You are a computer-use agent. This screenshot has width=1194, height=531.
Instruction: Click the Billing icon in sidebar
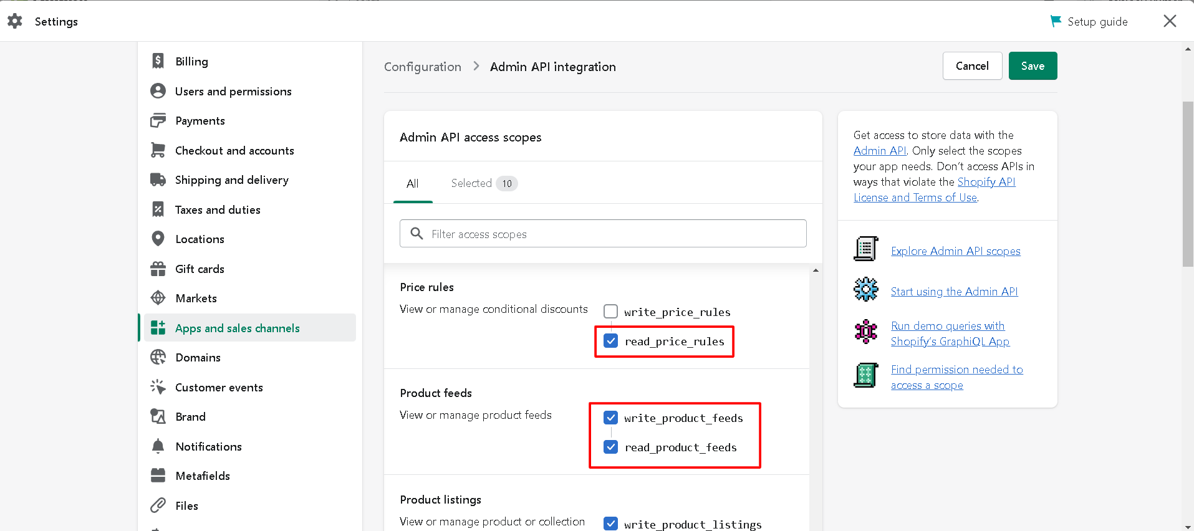[x=158, y=61]
